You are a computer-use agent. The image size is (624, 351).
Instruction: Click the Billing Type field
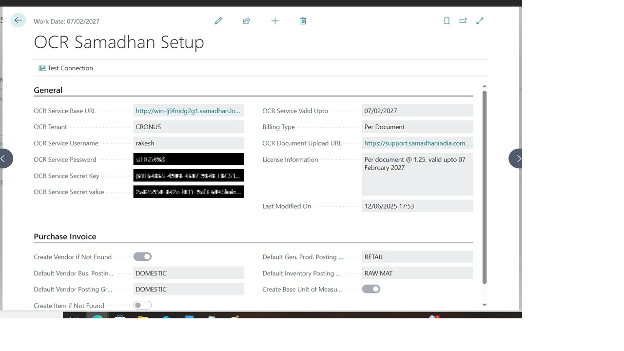tap(417, 127)
